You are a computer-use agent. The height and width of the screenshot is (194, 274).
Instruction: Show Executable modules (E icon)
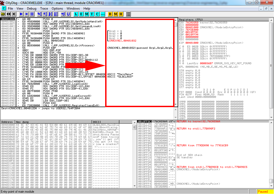(x=81, y=14)
